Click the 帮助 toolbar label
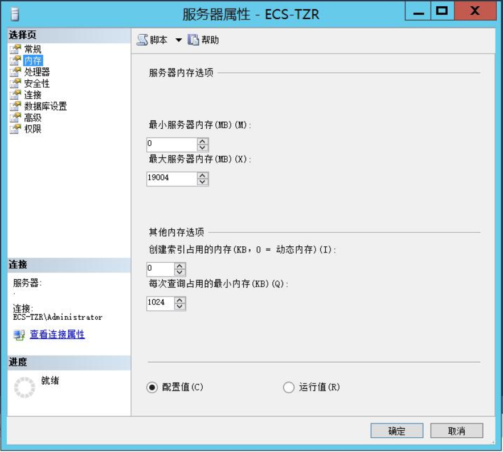Viewport: 503px width, 452px height. pos(210,40)
